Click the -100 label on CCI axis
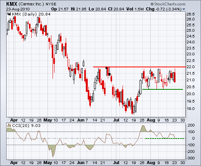This screenshot has width=201, height=166. click(x=190, y=145)
